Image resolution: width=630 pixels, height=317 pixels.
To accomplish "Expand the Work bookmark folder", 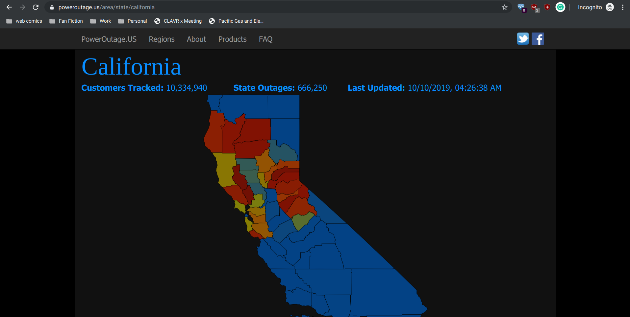I will coord(101,21).
